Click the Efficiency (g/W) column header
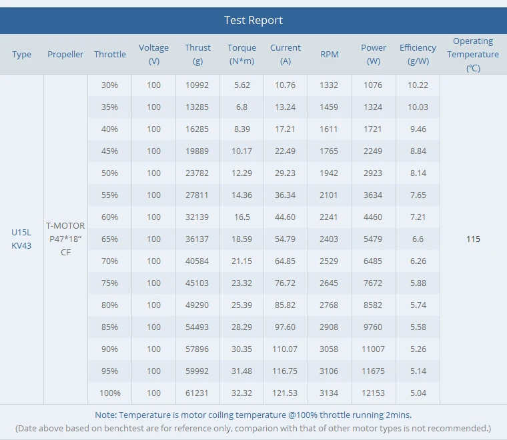Image resolution: width=507 pixels, height=440 pixels. click(x=418, y=54)
